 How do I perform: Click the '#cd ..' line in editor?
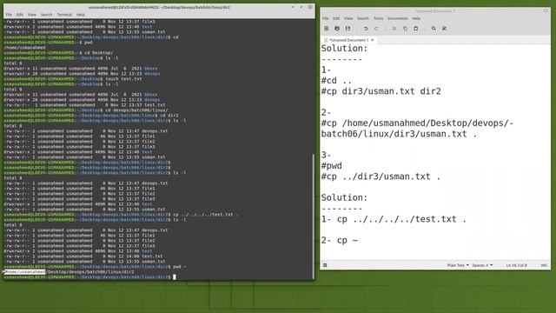(x=336, y=81)
